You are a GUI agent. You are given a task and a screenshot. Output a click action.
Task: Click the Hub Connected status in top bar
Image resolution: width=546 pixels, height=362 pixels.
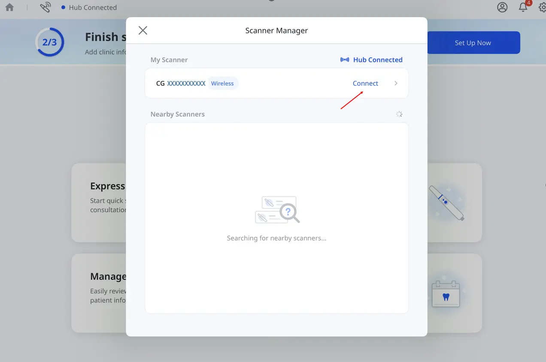click(89, 7)
